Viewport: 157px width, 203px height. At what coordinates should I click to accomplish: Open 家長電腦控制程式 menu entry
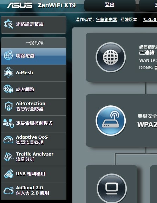tap(33, 124)
